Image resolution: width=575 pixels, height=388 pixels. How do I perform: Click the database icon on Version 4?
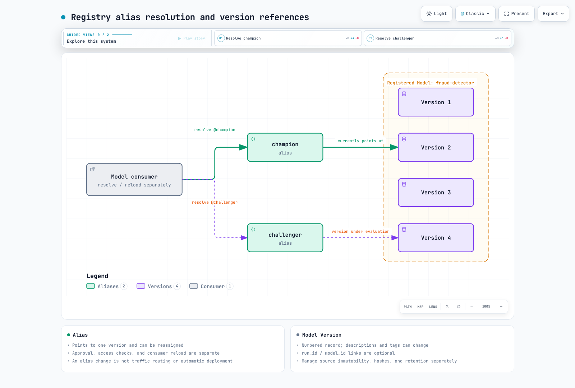pos(404,230)
